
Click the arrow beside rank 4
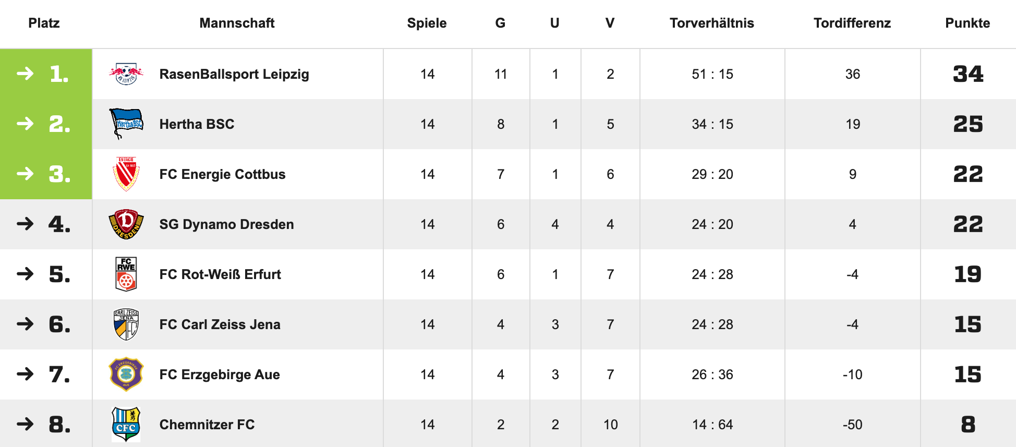point(25,224)
